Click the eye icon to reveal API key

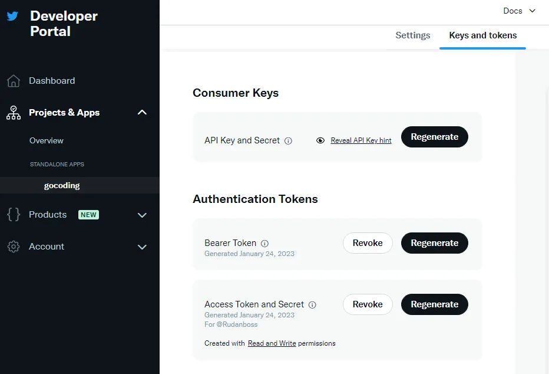tap(320, 140)
